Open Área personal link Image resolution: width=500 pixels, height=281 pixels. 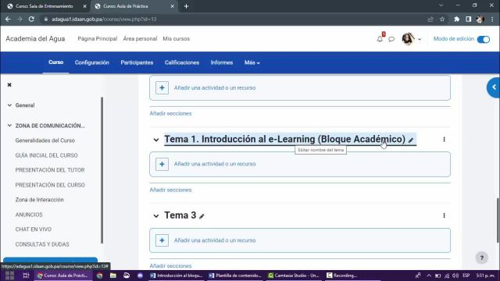tap(140, 38)
